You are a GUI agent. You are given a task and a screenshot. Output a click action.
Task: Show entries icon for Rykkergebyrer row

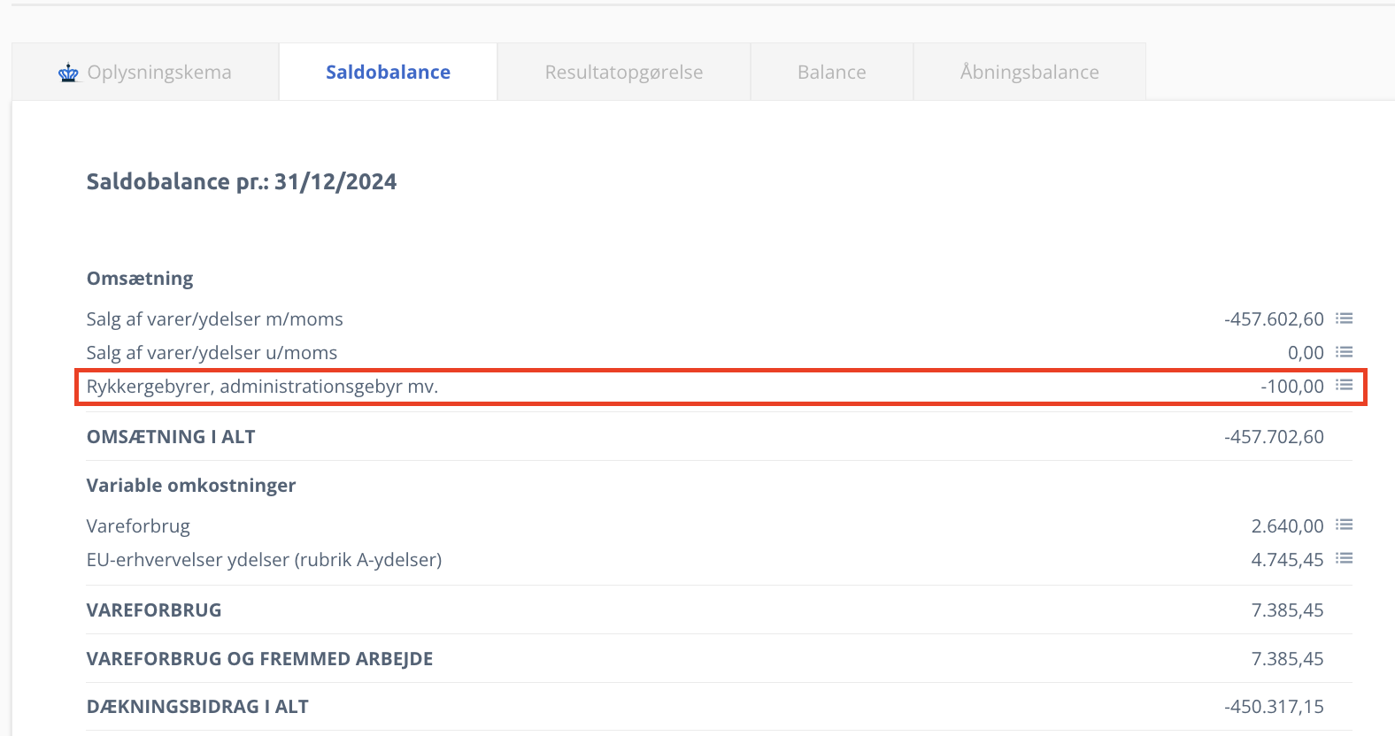(x=1344, y=386)
